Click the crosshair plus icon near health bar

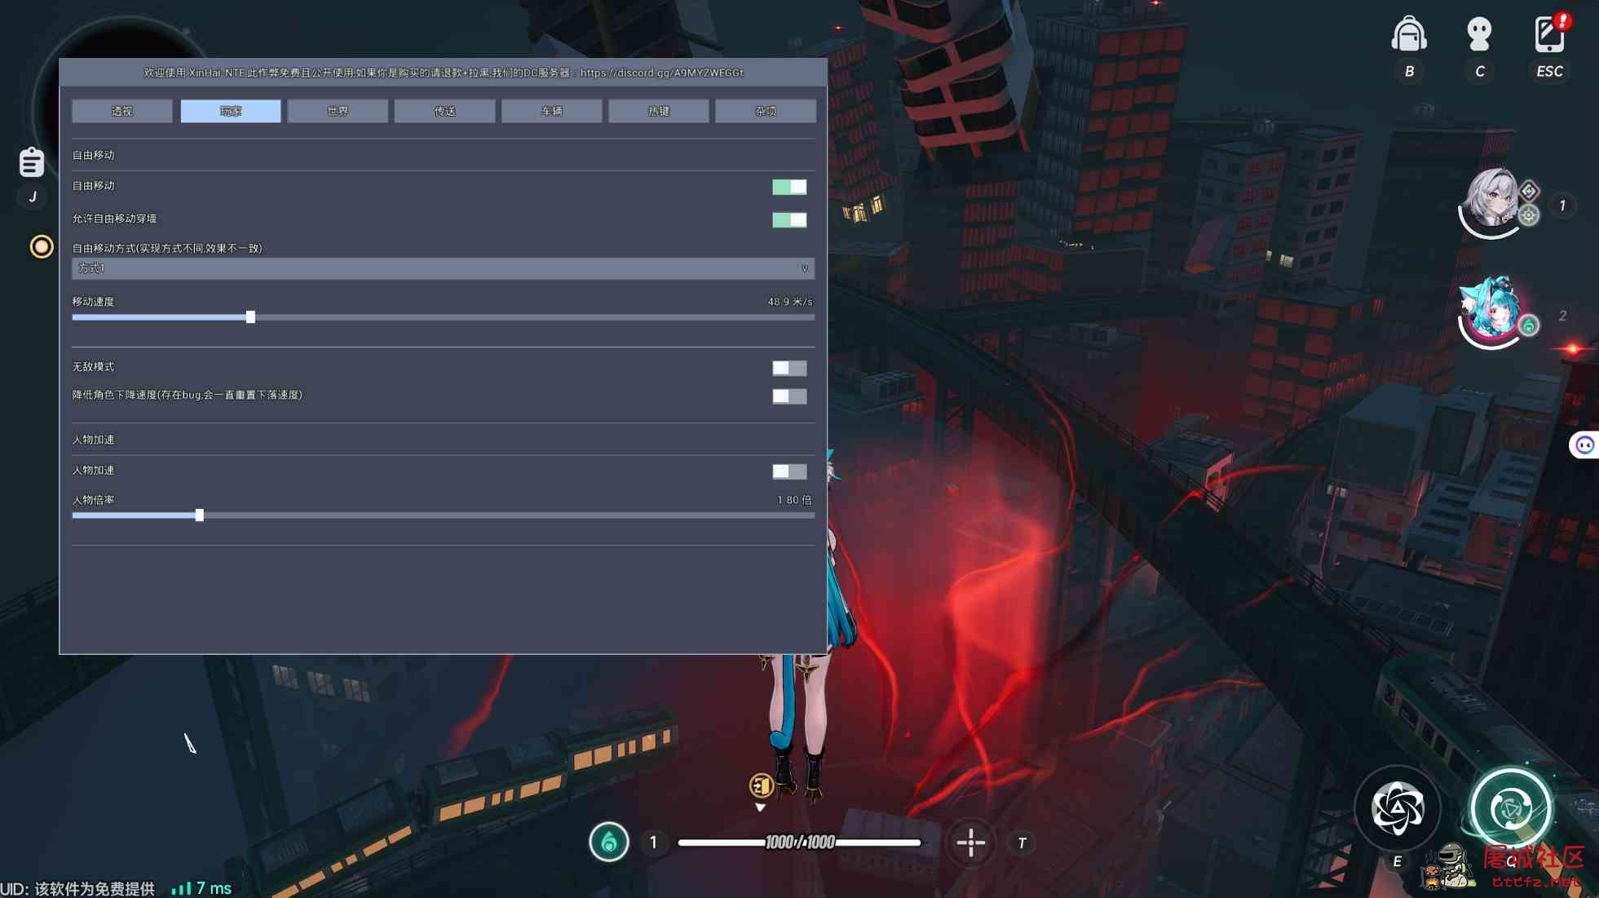click(970, 843)
